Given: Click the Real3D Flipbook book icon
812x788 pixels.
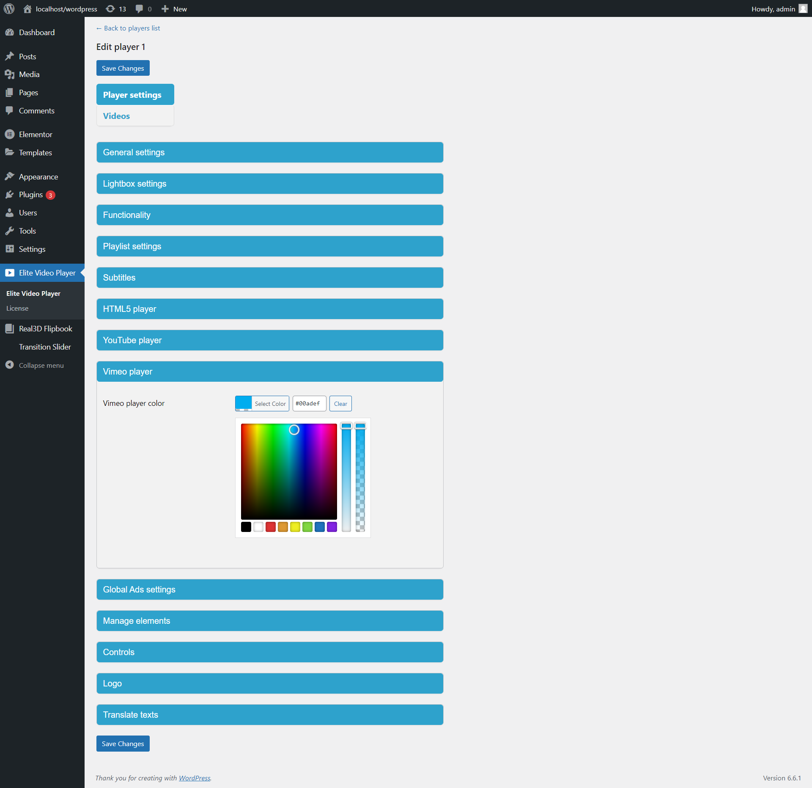Looking at the screenshot, I should tap(9, 328).
